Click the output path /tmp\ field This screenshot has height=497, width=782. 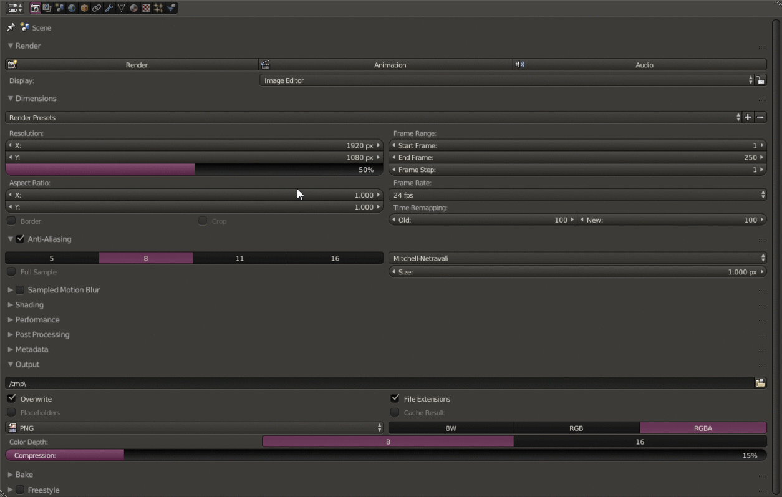click(379, 383)
